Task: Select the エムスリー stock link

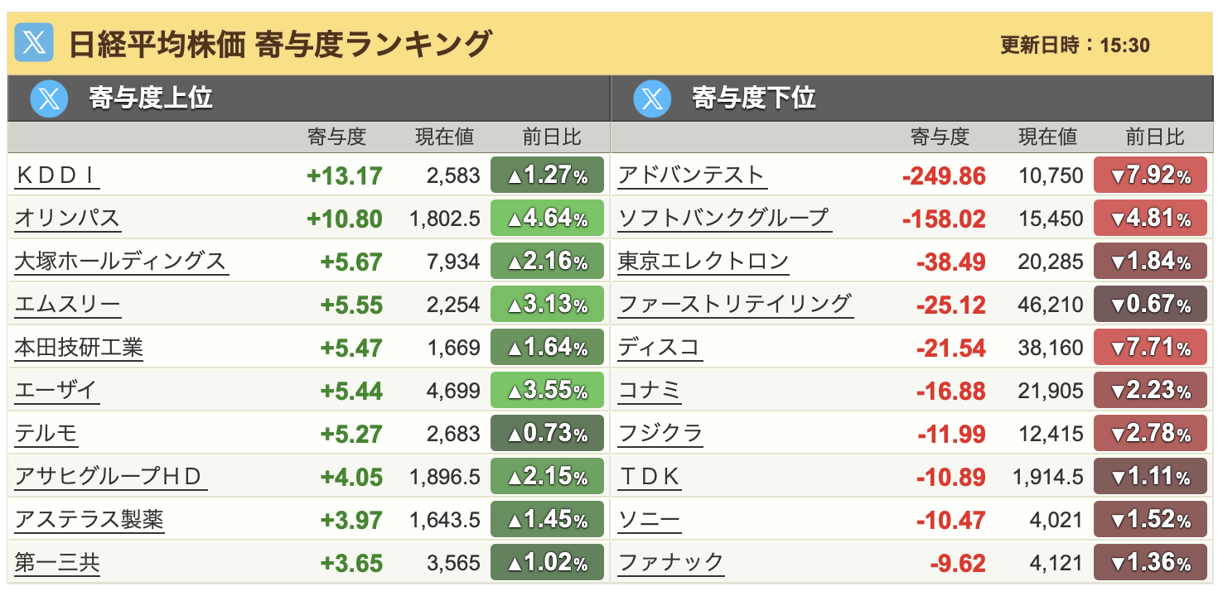Action: pos(67,305)
